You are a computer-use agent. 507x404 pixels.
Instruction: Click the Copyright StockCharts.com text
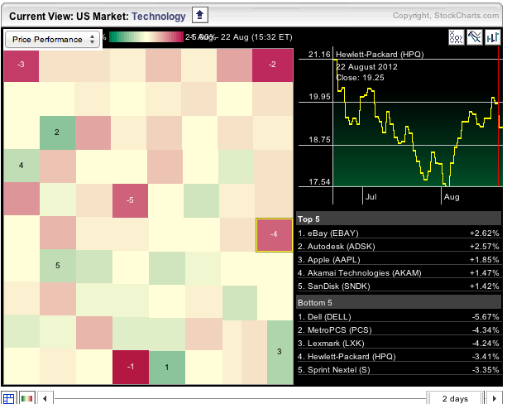446,16
